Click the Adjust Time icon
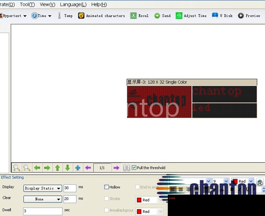265x216 pixels. [179, 16]
